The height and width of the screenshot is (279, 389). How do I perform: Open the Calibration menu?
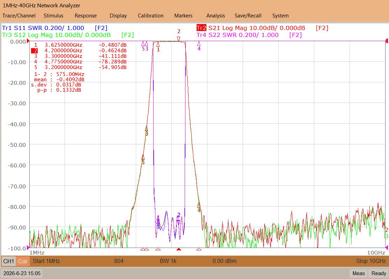pos(151,16)
